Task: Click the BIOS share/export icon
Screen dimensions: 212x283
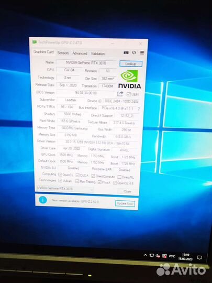Action: pos(120,94)
